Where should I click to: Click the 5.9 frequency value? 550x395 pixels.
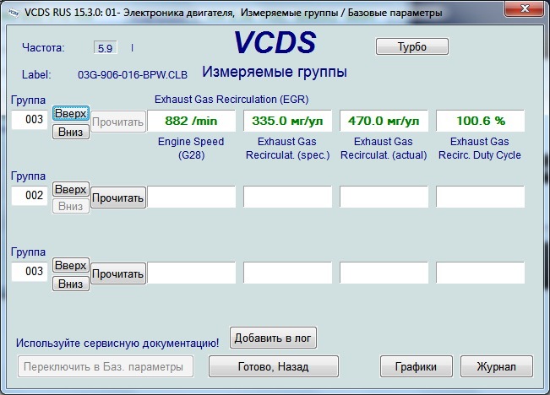pyautogui.click(x=106, y=47)
